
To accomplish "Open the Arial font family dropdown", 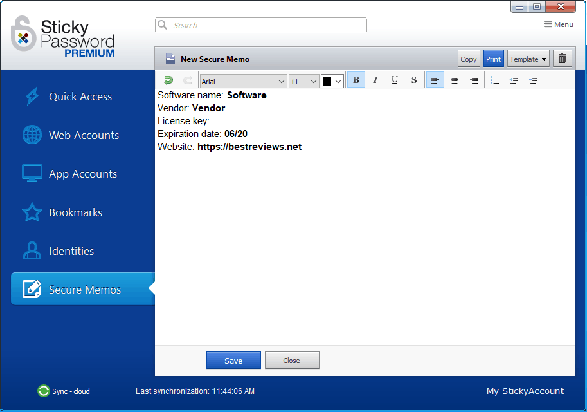I will pos(242,80).
